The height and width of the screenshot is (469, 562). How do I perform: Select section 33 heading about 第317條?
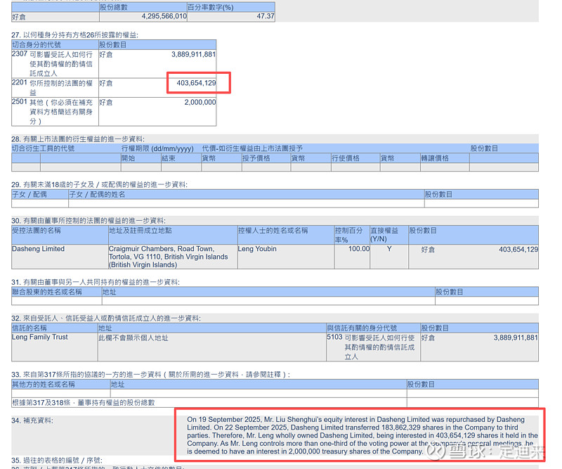tap(151, 375)
